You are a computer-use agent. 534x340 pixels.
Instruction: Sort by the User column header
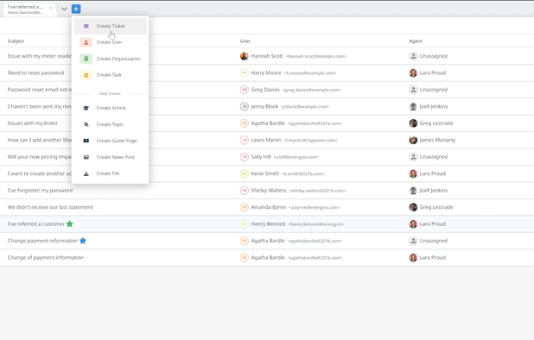[x=245, y=41]
